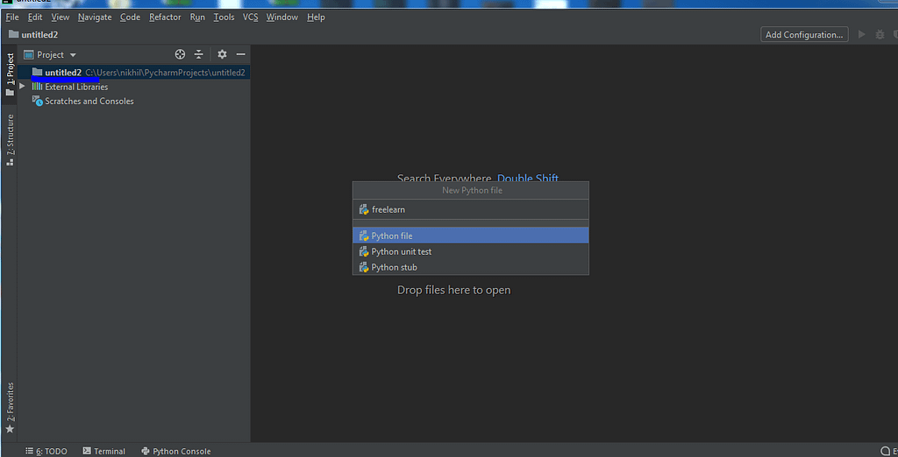Screen dimensions: 898x457
Task: Click the Favorites star icon
Action: pos(9,429)
